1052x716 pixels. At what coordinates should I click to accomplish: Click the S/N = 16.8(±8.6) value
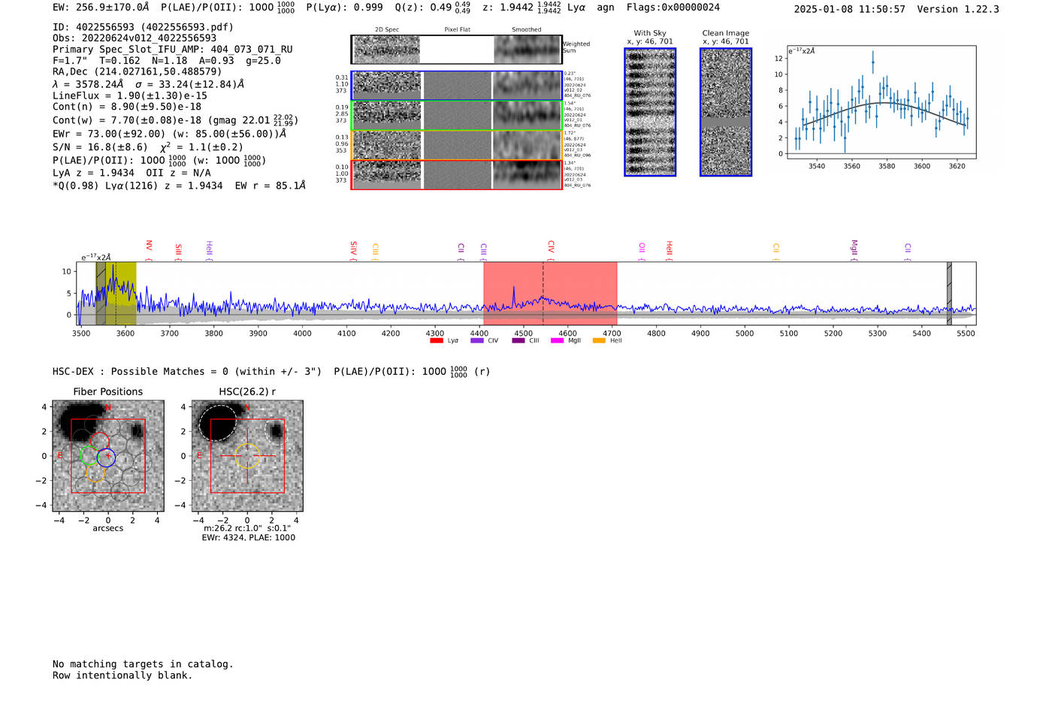(x=101, y=147)
